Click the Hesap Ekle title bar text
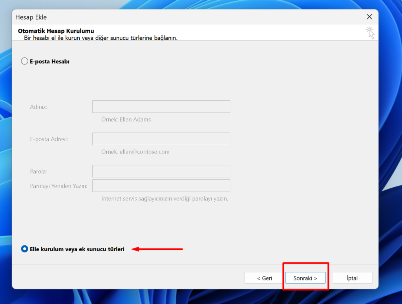This screenshot has width=402, height=304. tap(31, 17)
